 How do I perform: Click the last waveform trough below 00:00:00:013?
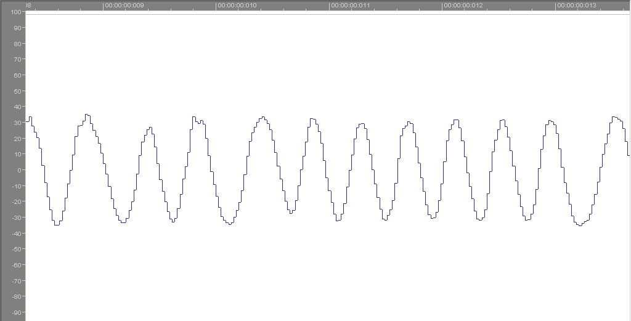point(579,225)
